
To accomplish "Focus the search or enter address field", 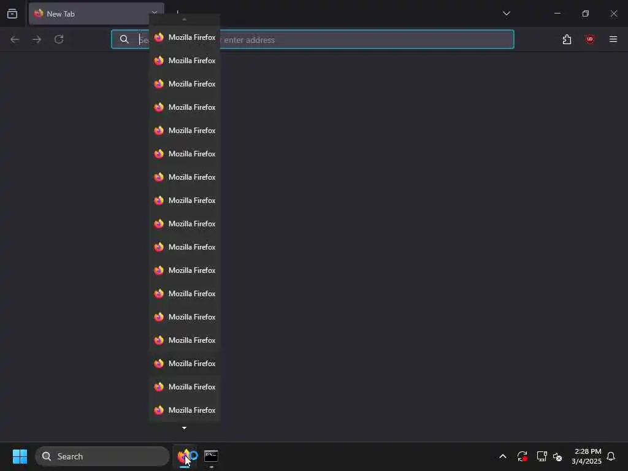I will tap(312, 39).
